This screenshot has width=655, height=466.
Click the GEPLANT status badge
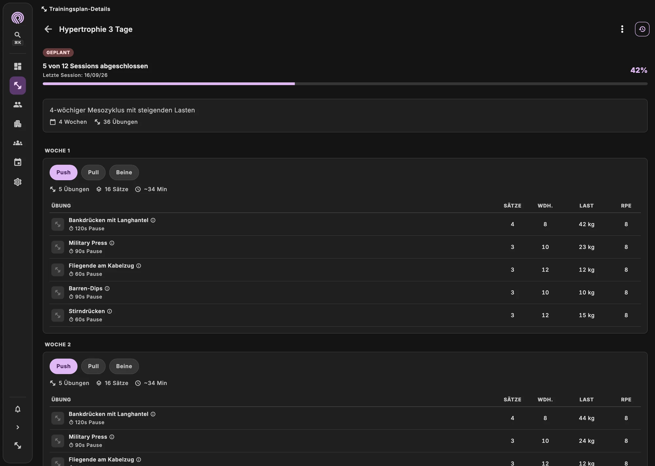click(58, 52)
